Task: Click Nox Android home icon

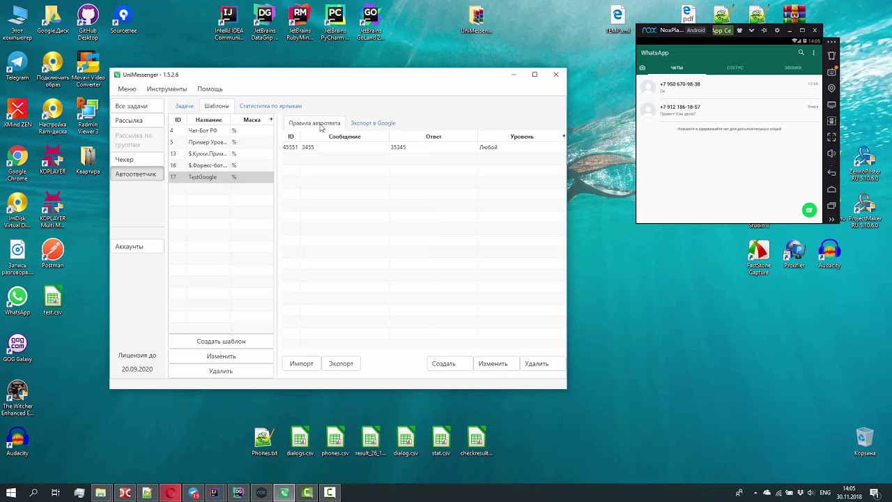Action: click(x=831, y=190)
